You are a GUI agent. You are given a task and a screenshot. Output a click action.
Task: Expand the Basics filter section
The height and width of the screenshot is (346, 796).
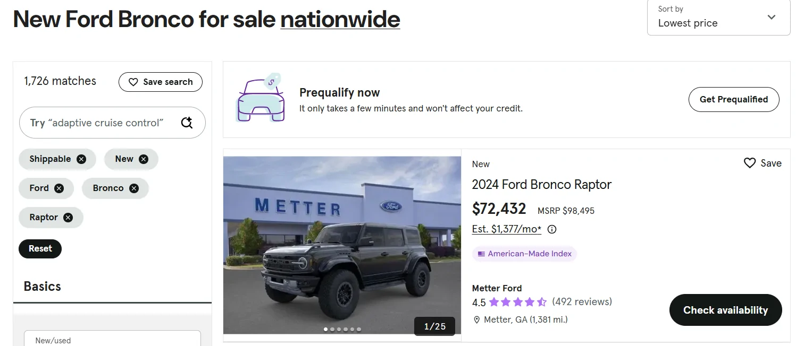coord(41,286)
